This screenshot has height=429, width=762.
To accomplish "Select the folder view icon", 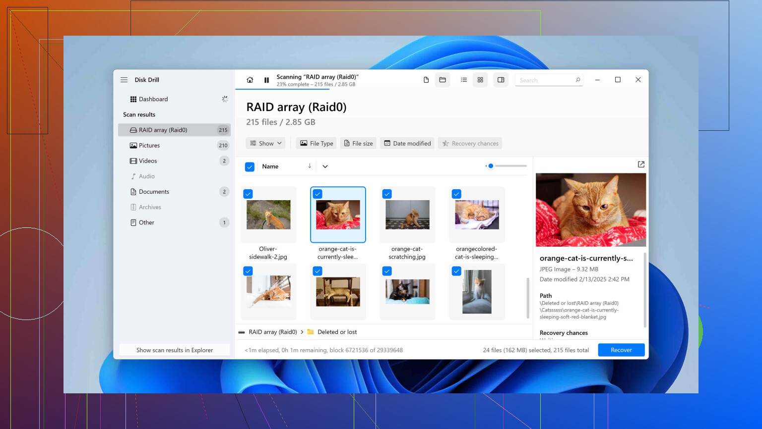I will (x=443, y=80).
